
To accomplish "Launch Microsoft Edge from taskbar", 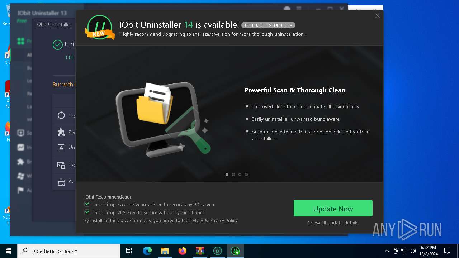I will [x=147, y=251].
